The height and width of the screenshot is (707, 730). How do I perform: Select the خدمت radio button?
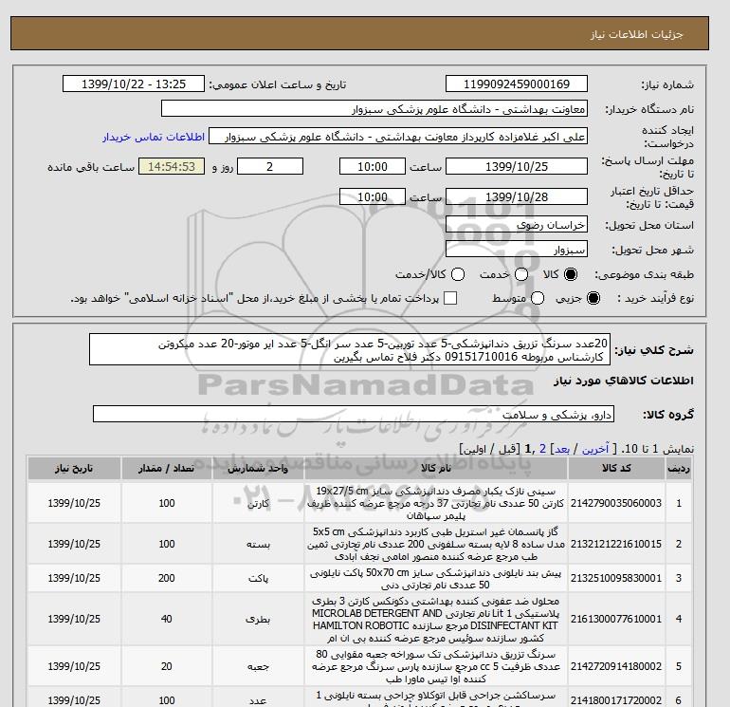pyautogui.click(x=521, y=274)
